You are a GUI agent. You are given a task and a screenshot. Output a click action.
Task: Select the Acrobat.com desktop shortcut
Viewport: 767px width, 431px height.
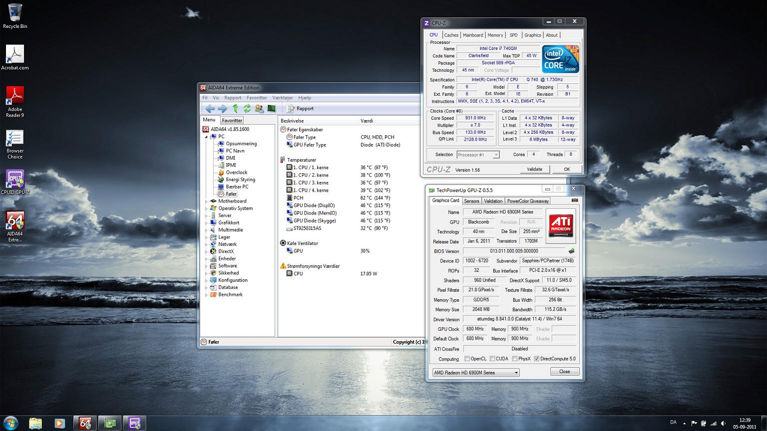point(15,57)
